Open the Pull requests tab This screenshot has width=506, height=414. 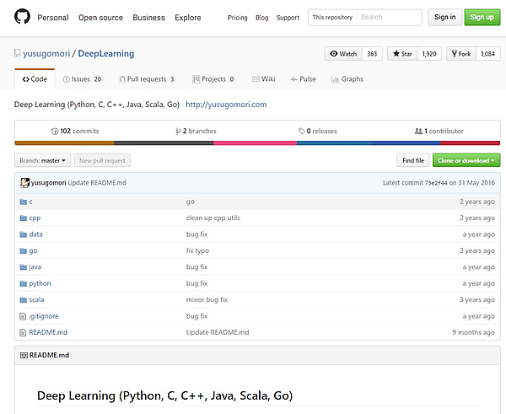click(x=146, y=79)
